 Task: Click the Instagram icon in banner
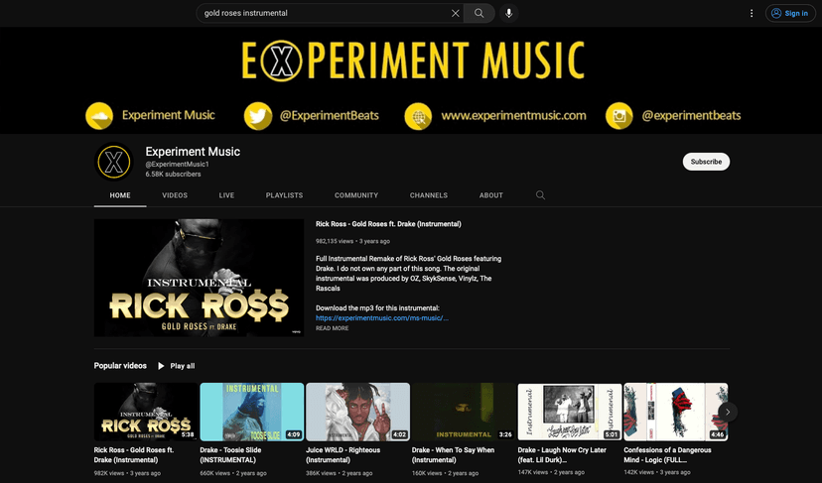tap(619, 115)
